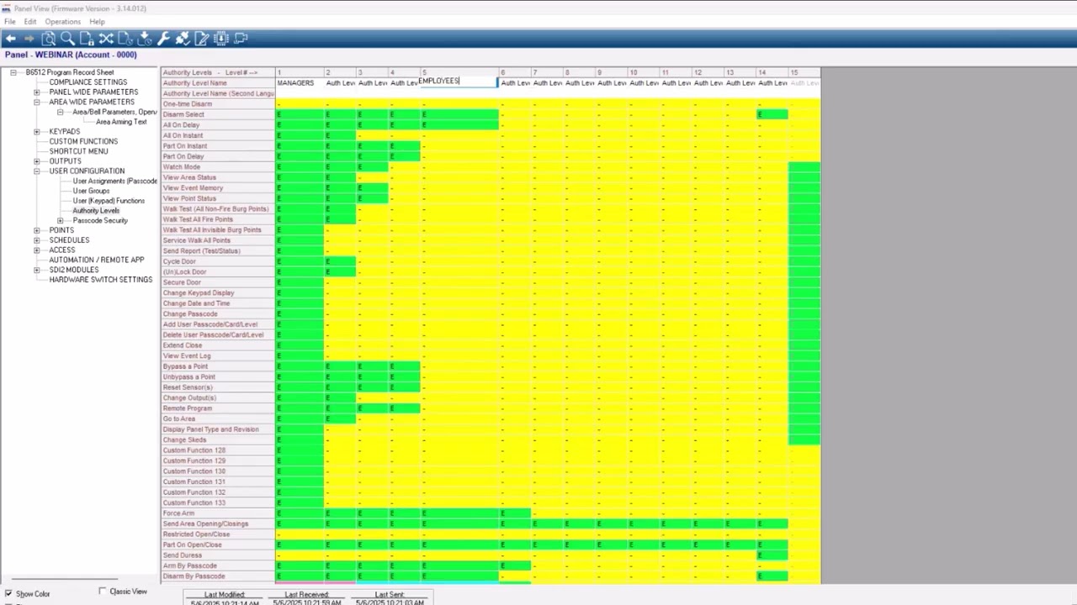Go forward with the right arrow icon

[29, 38]
